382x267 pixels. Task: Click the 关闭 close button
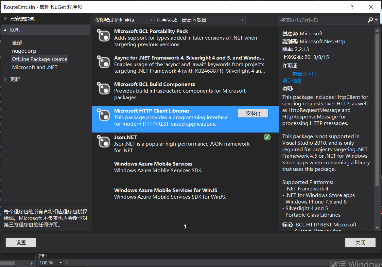360,242
